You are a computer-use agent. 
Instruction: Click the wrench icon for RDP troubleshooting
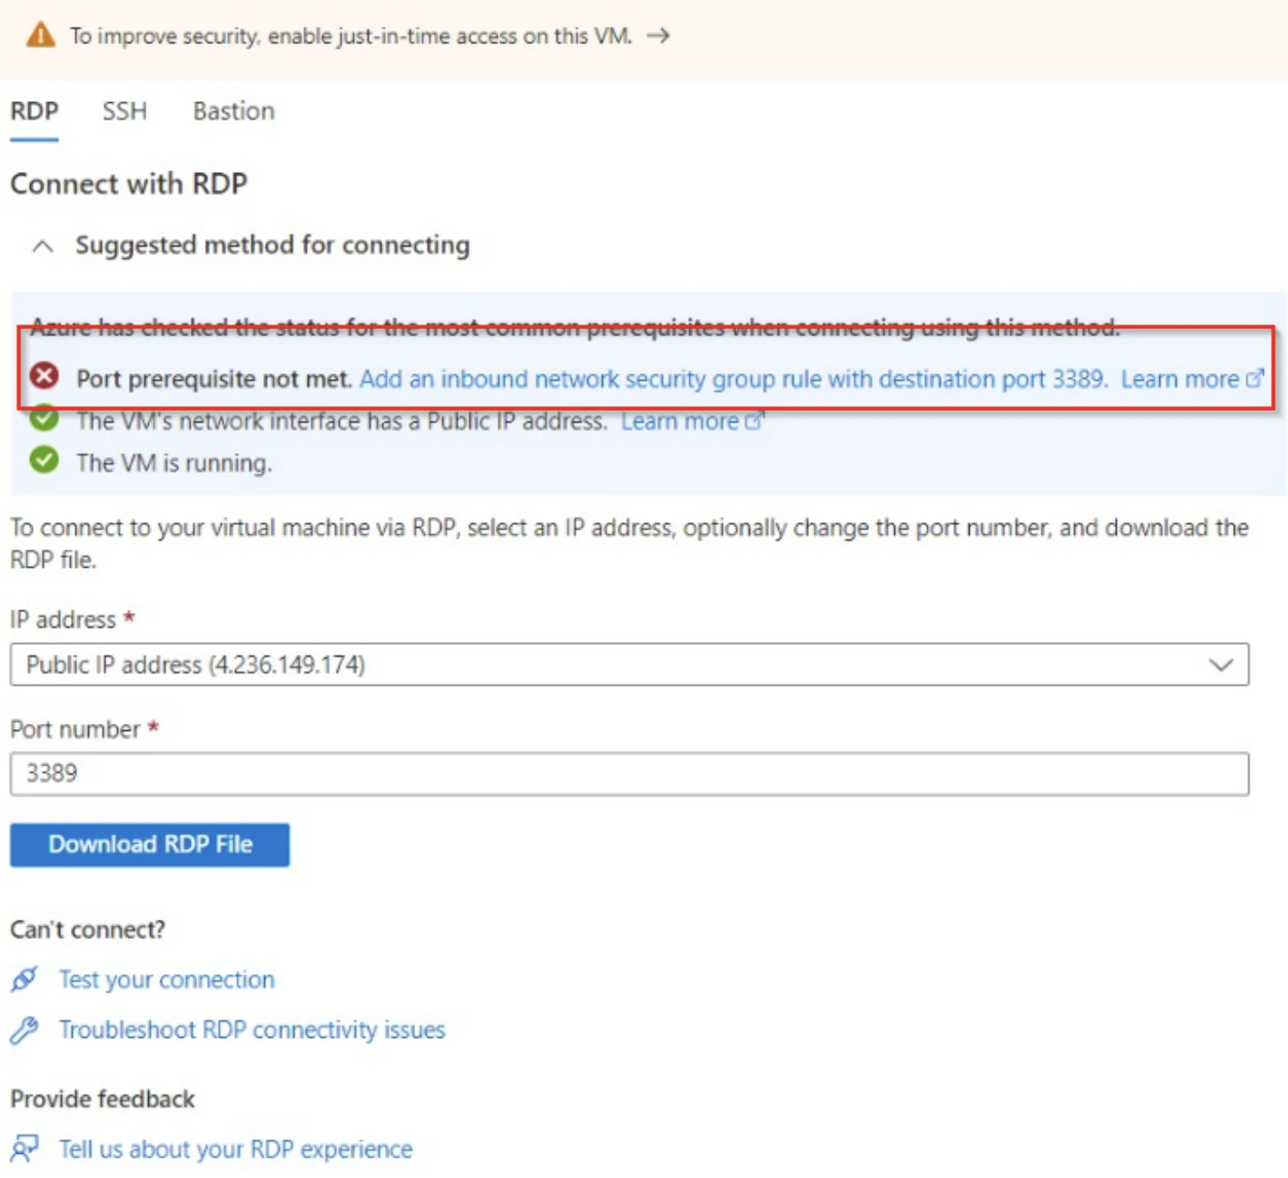point(25,1030)
